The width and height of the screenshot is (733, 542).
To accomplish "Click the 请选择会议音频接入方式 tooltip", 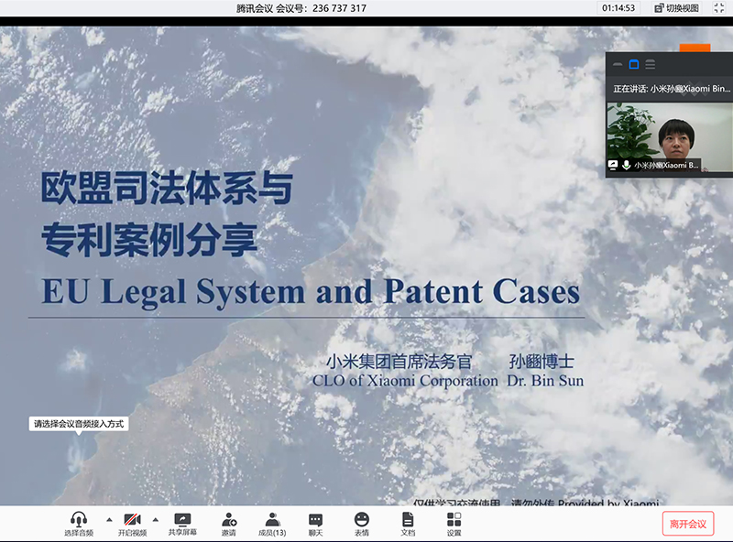I will 79,424.
